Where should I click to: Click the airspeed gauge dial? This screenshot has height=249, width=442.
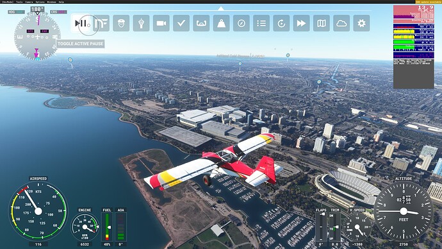(38, 210)
